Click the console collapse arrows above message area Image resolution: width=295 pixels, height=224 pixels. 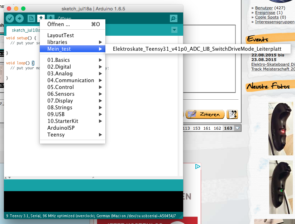(x=8, y=178)
